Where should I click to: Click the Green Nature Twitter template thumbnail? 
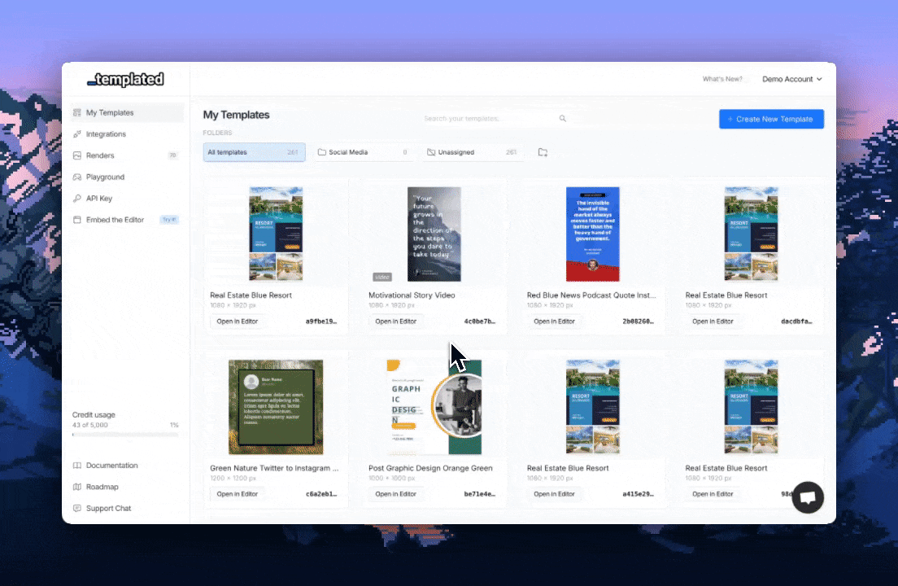click(276, 407)
